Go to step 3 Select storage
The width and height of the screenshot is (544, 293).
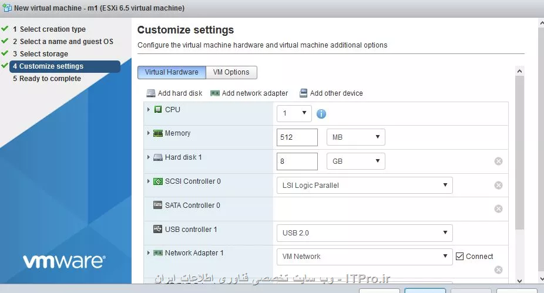click(41, 54)
